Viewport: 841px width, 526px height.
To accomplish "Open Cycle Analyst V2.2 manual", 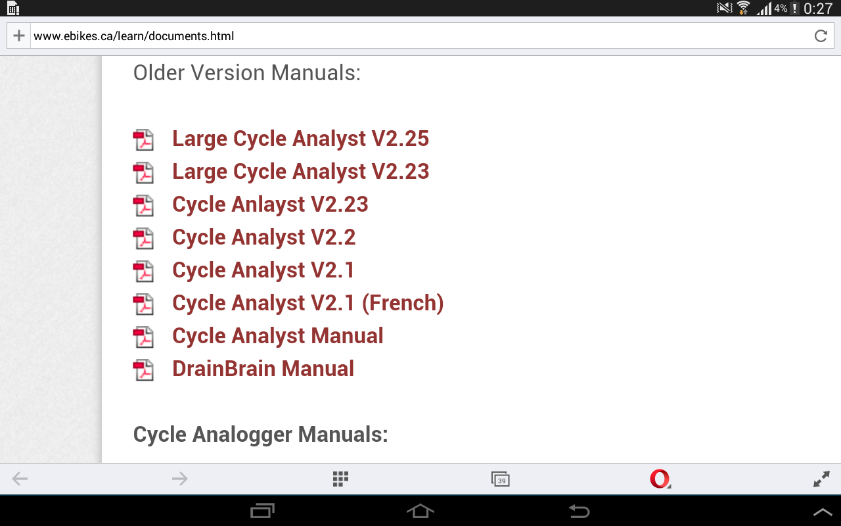I will pos(263,237).
